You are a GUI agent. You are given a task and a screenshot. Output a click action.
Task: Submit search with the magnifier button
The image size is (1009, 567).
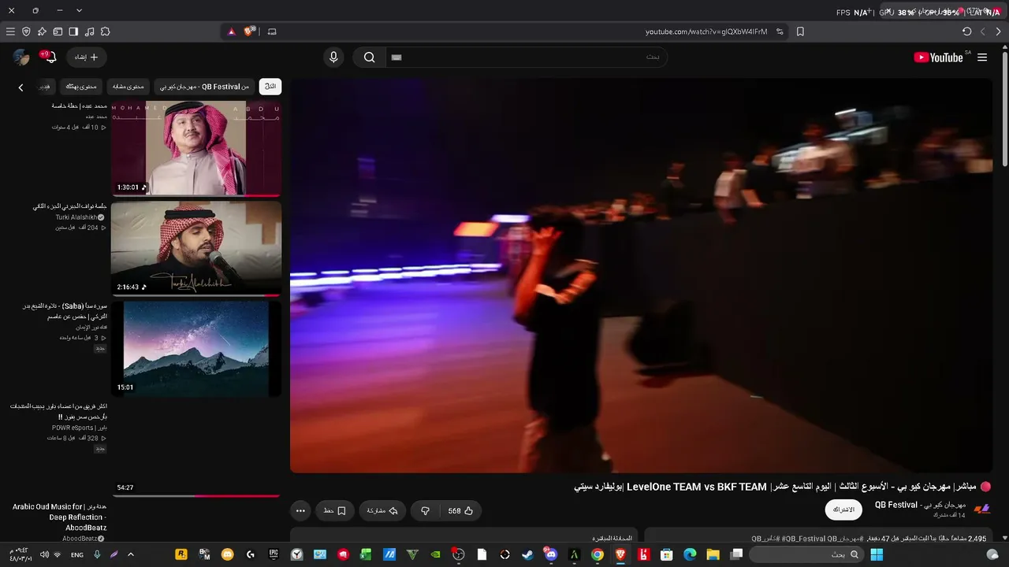369,57
